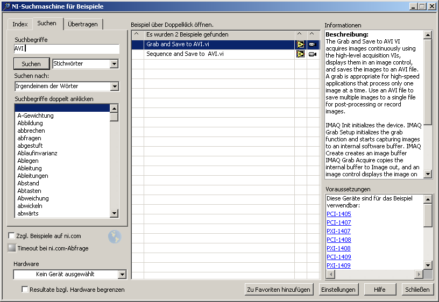The image size is (439, 302).
Task: Click VI icon in Sequence and Save row
Action: [301, 54]
